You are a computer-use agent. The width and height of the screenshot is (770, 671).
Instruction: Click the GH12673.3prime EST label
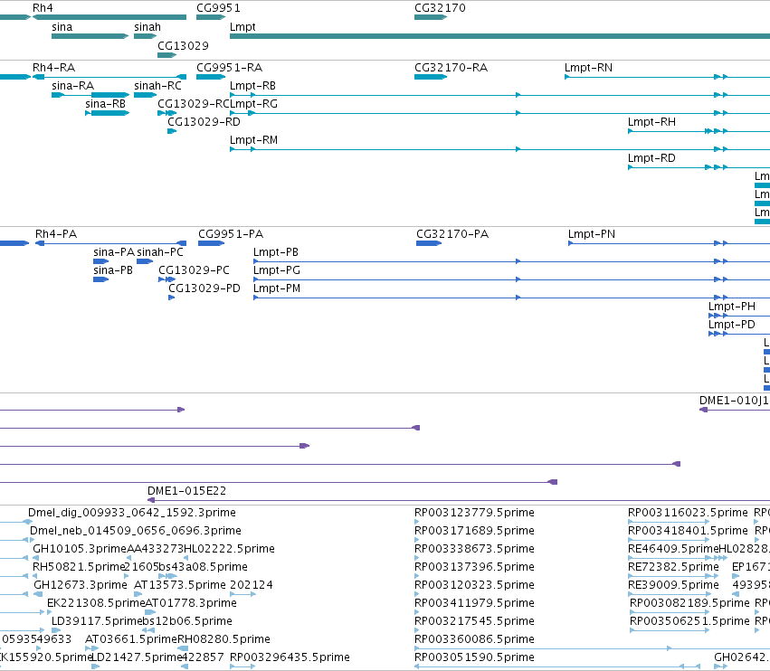81,585
